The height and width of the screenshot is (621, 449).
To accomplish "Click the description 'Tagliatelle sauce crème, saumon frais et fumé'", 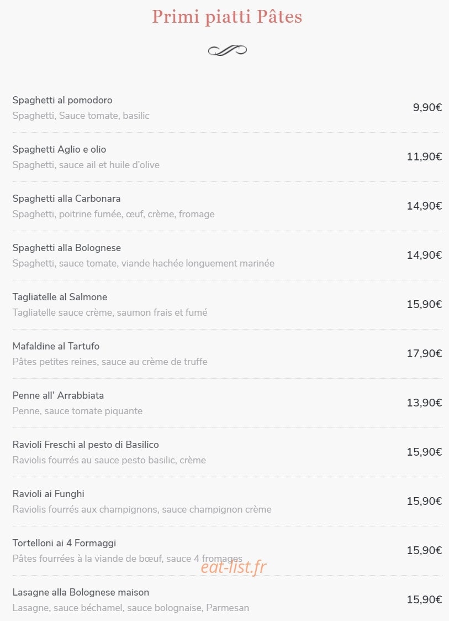I will tap(110, 312).
